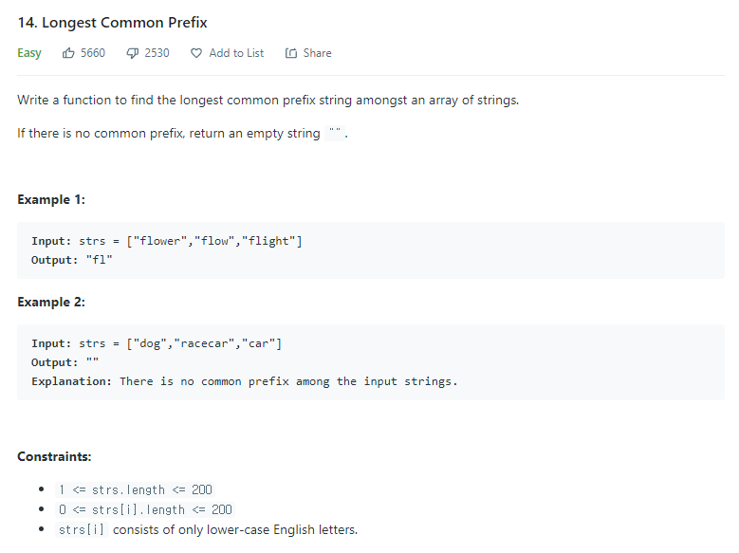739x553 pixels.
Task: Click the thumbs up like icon
Action: pos(68,53)
